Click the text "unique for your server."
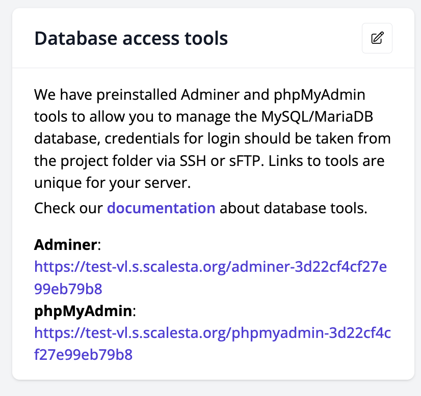Image resolution: width=421 pixels, height=396 pixels. tap(112, 183)
